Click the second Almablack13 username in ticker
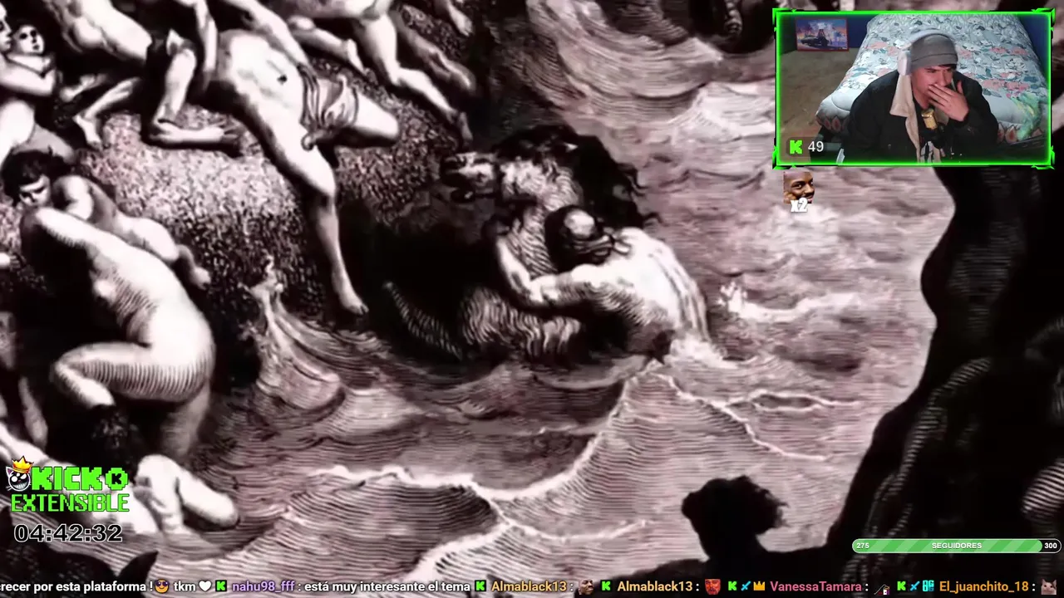This screenshot has height=598, width=1064. [655, 586]
